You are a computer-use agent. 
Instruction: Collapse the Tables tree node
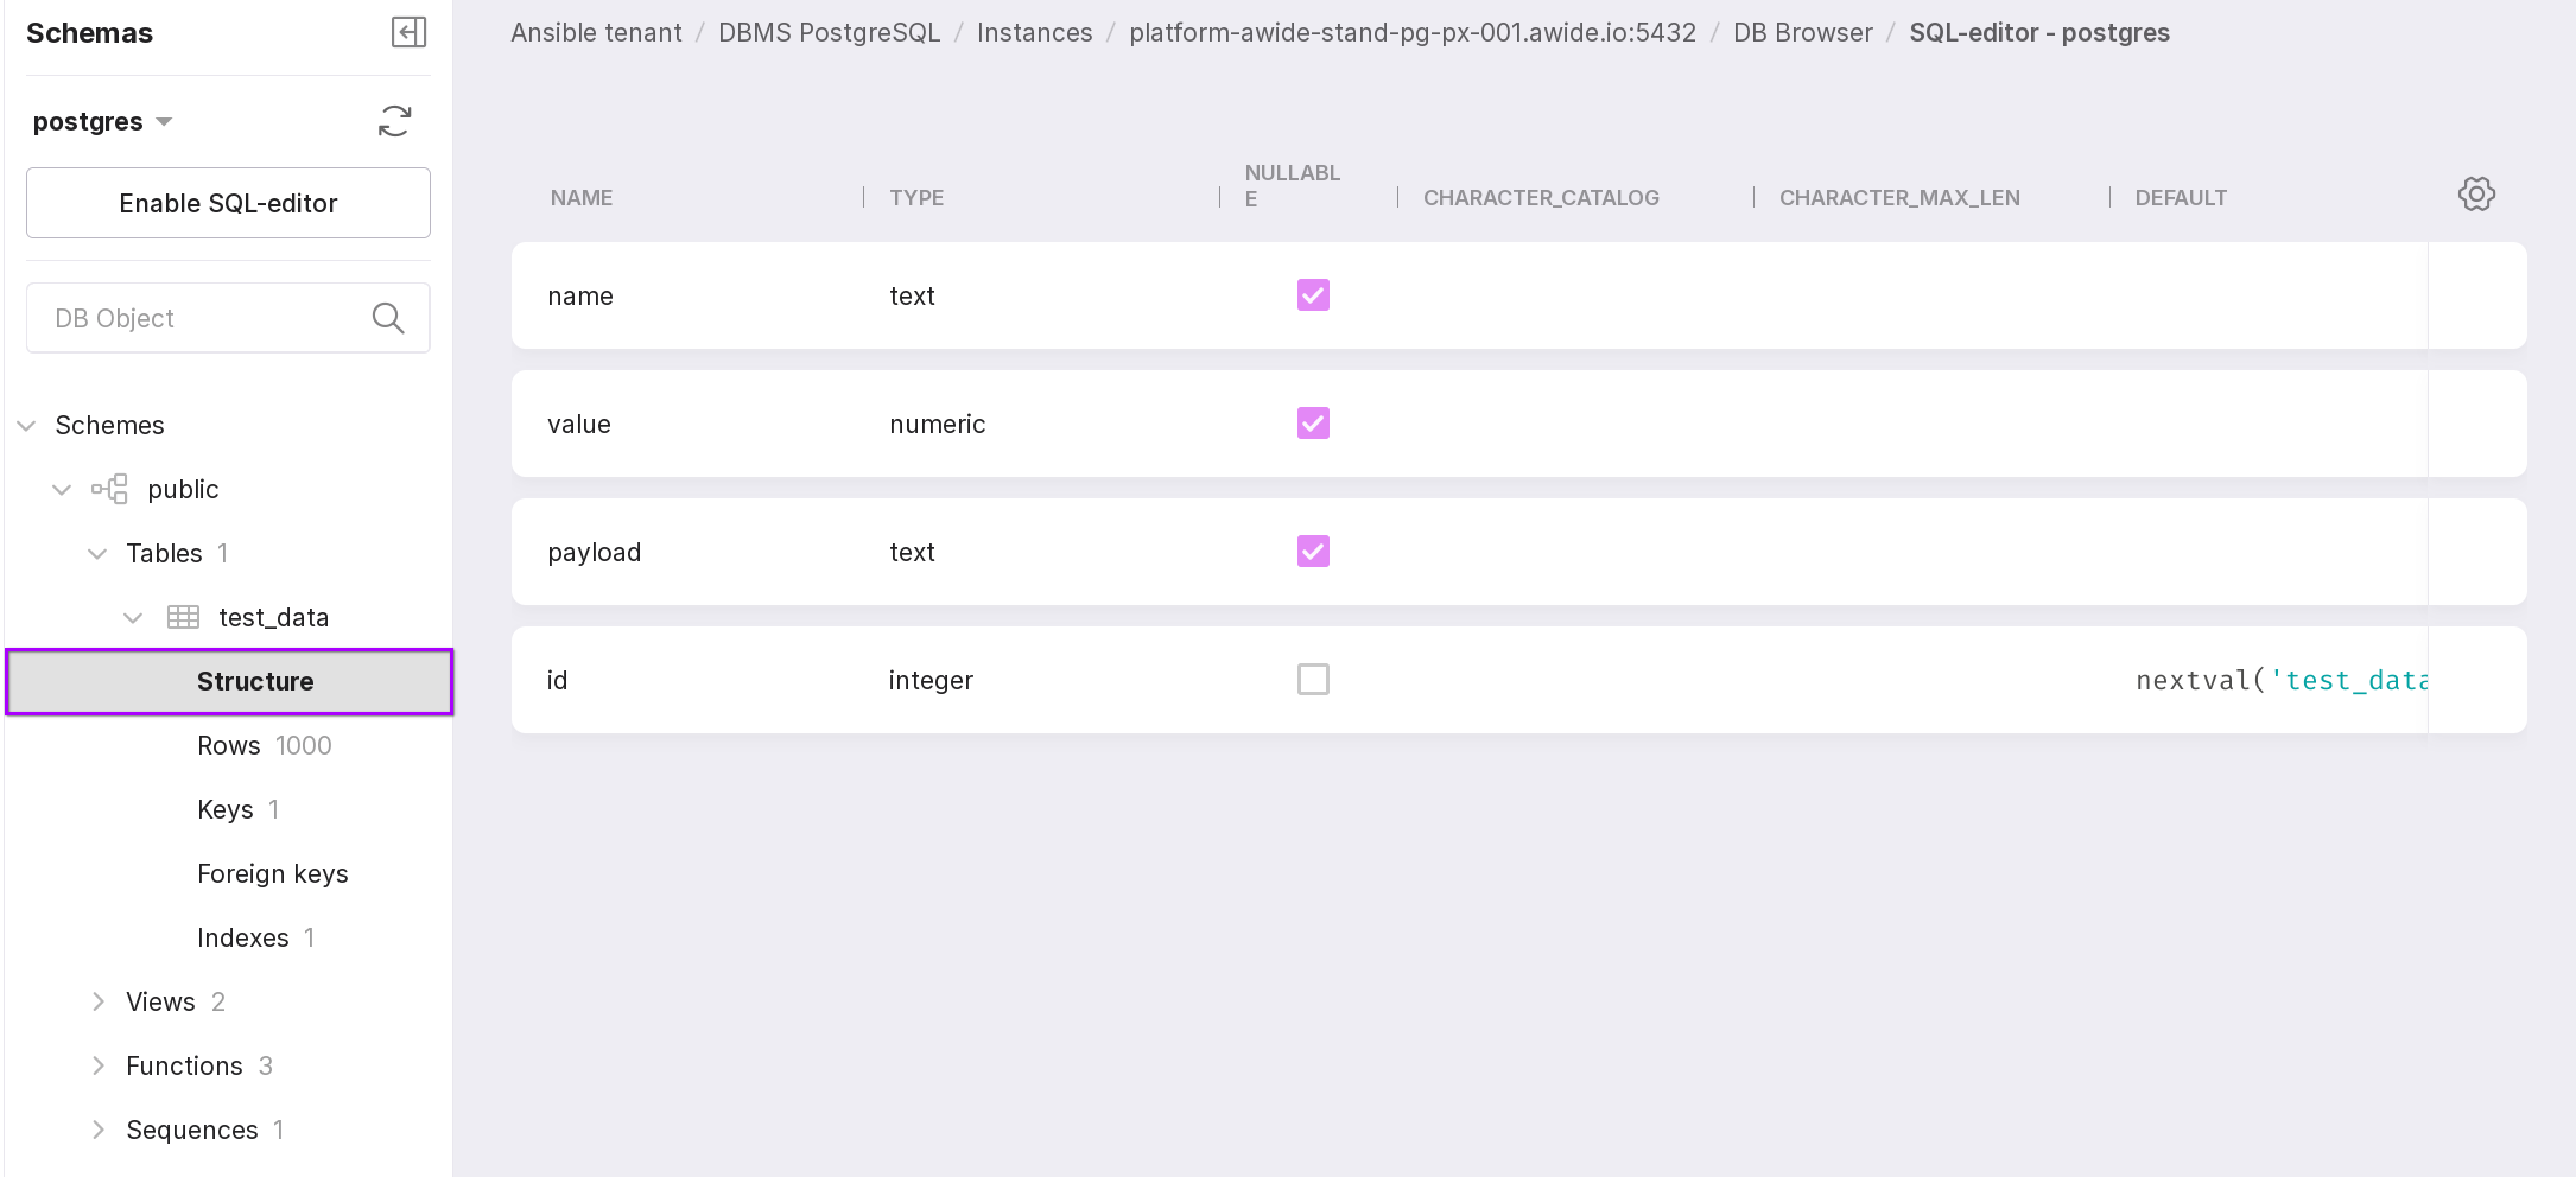[x=97, y=553]
